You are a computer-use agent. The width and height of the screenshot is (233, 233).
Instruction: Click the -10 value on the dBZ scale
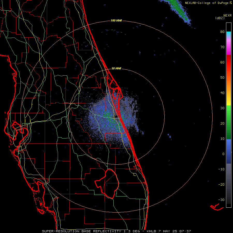click(221, 169)
